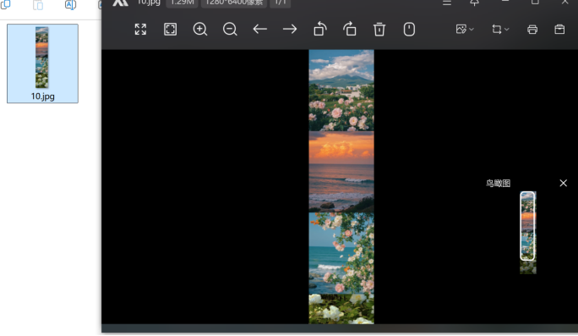Click the rename icon in explorer toolbar
Image resolution: width=578 pixels, height=336 pixels.
tap(70, 5)
